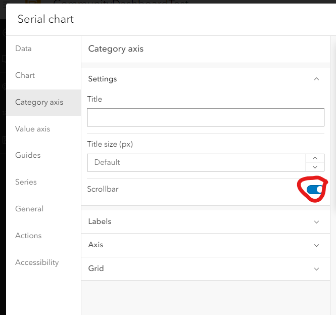Select the Category axis tab
Screen dimensions: 336x315
39,102
